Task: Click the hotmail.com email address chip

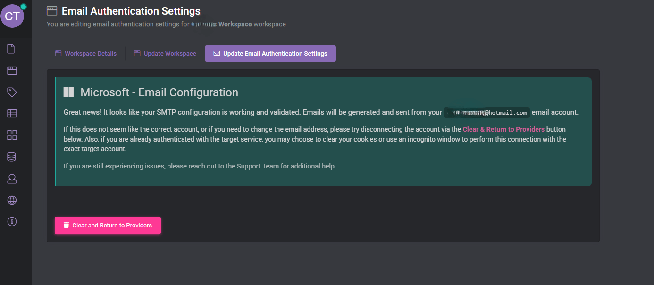Action: click(487, 113)
